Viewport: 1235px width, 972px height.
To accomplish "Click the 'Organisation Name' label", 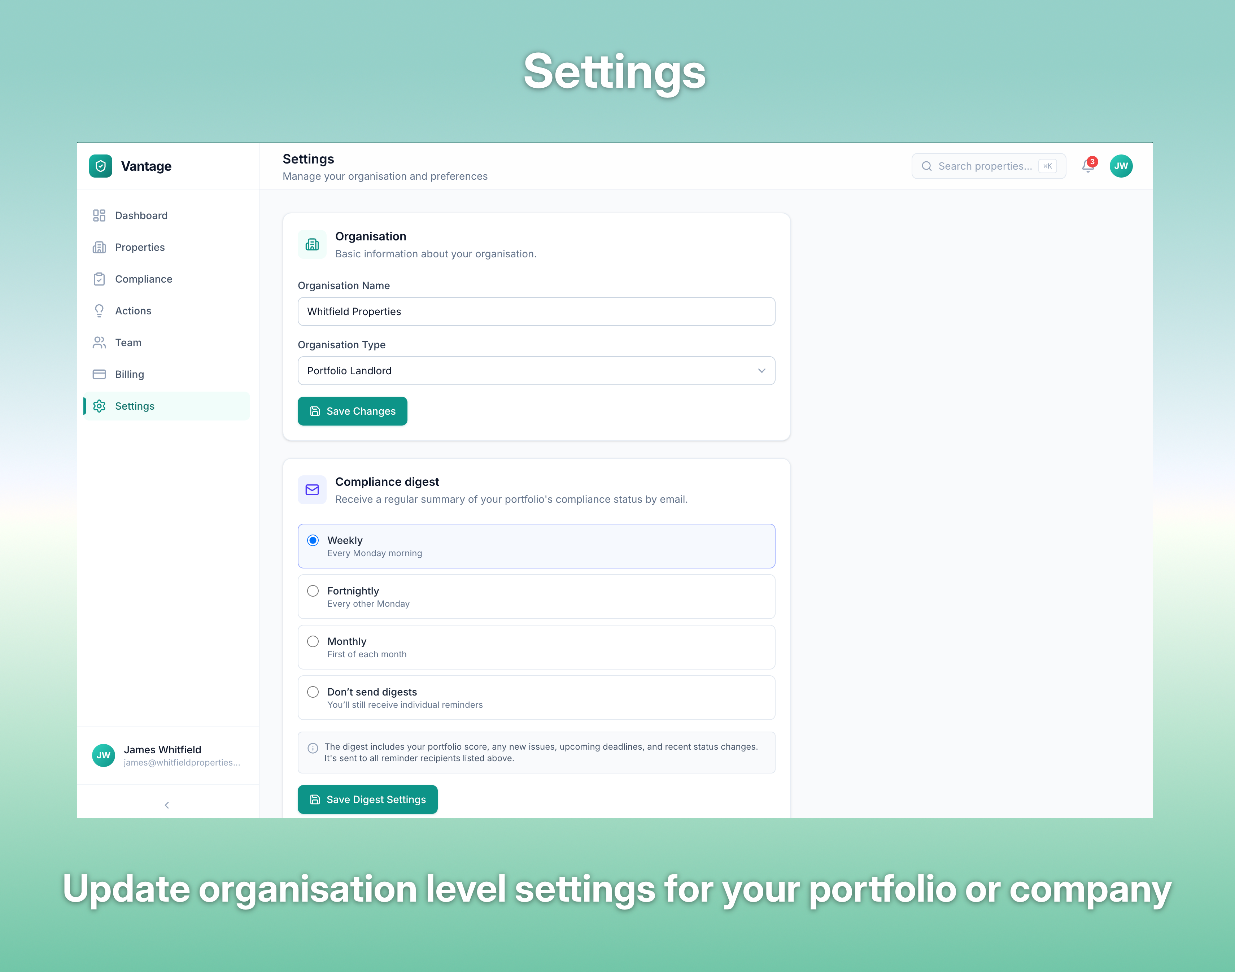I will tap(344, 286).
